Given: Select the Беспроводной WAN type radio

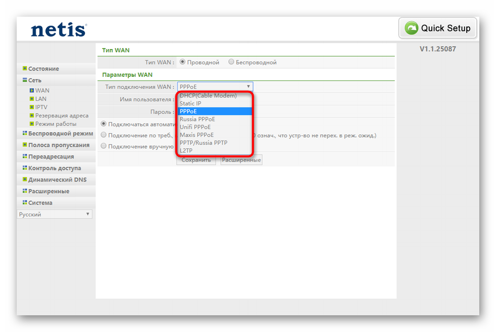Looking at the screenshot, I should click(231, 62).
